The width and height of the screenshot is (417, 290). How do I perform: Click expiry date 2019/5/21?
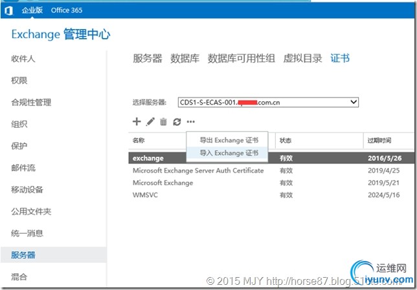[384, 183]
